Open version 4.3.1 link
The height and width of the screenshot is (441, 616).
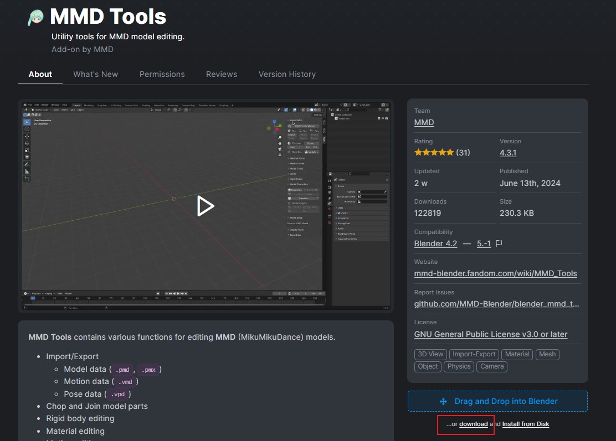[x=508, y=153]
